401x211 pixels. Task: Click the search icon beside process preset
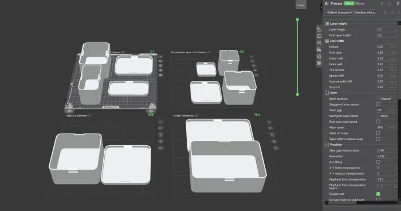[399, 12]
